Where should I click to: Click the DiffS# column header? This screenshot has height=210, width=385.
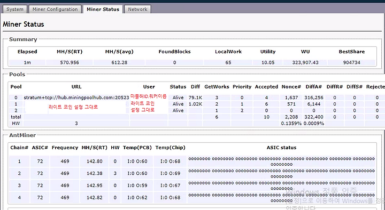(x=355, y=87)
